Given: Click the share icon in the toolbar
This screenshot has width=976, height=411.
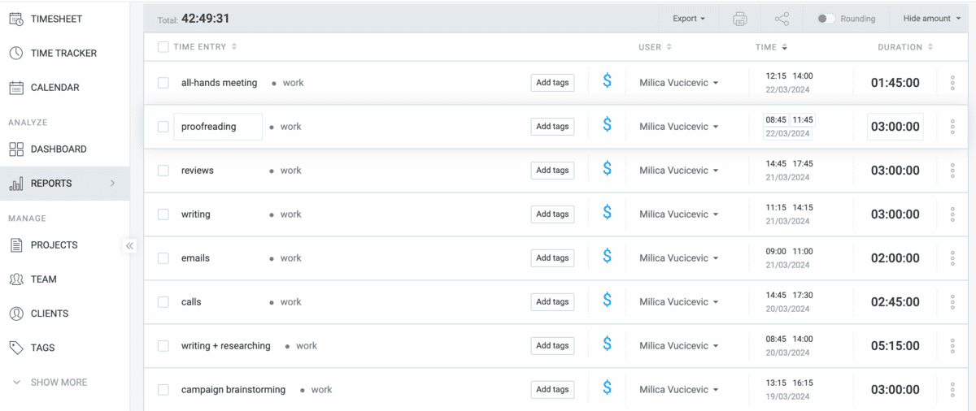Looking at the screenshot, I should pos(782,19).
